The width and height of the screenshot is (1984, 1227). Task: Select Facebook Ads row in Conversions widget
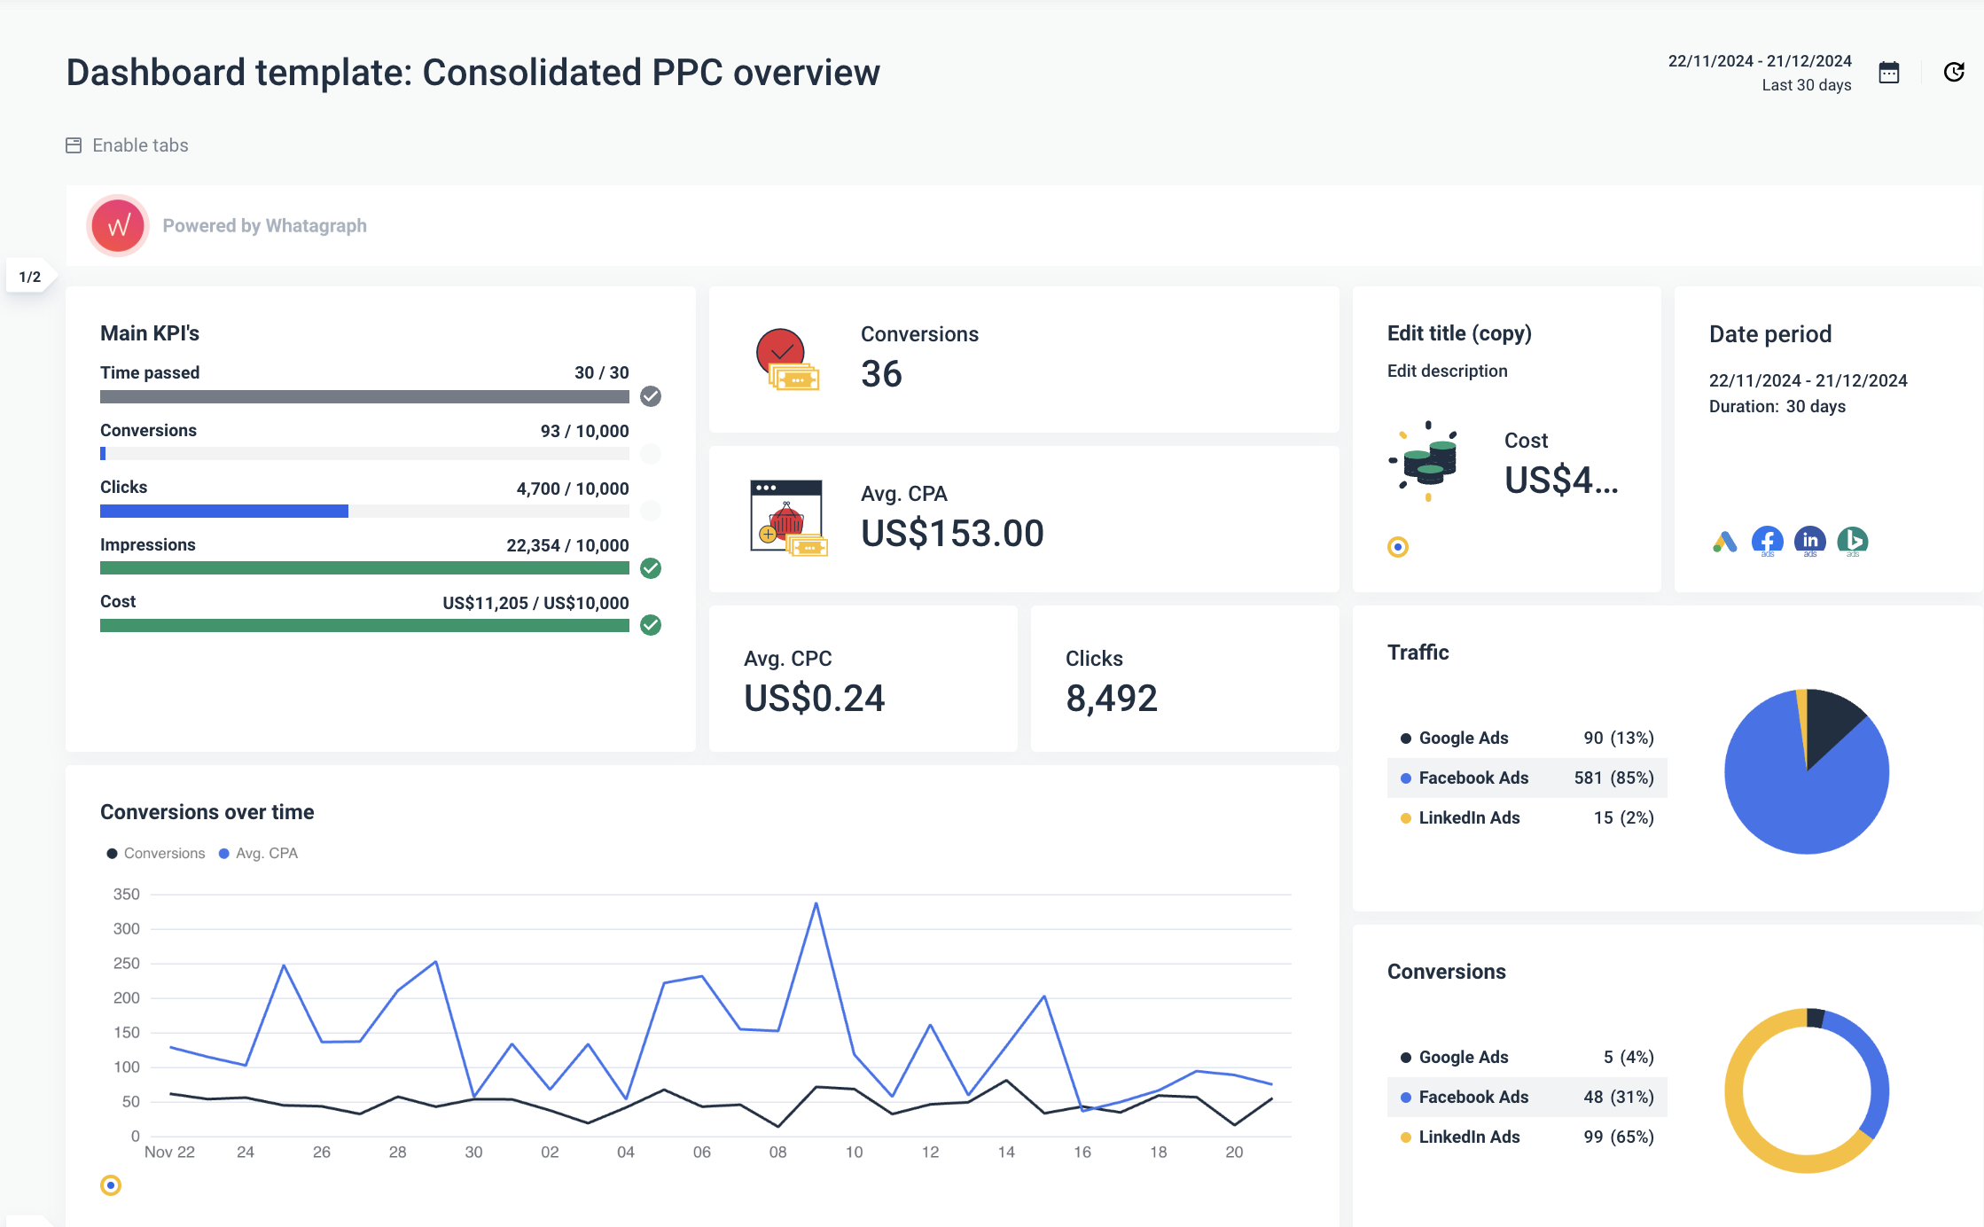(x=1527, y=1098)
